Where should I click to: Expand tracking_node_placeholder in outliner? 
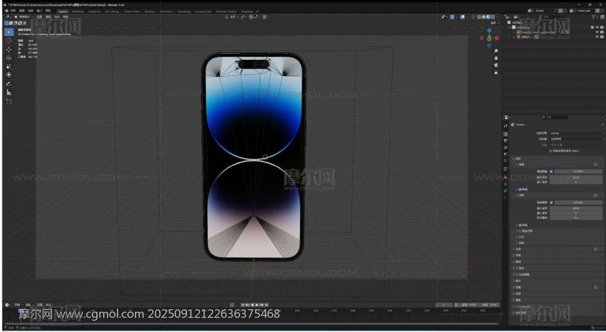514,32
